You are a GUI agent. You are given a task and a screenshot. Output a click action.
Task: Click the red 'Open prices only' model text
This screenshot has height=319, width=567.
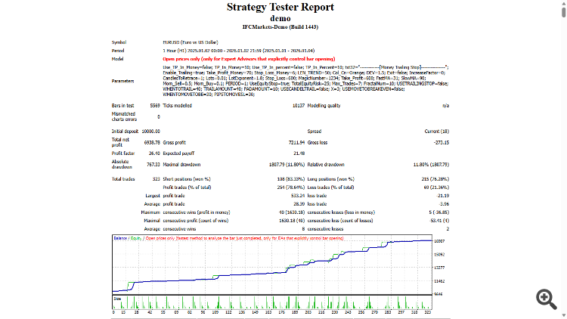coord(249,59)
